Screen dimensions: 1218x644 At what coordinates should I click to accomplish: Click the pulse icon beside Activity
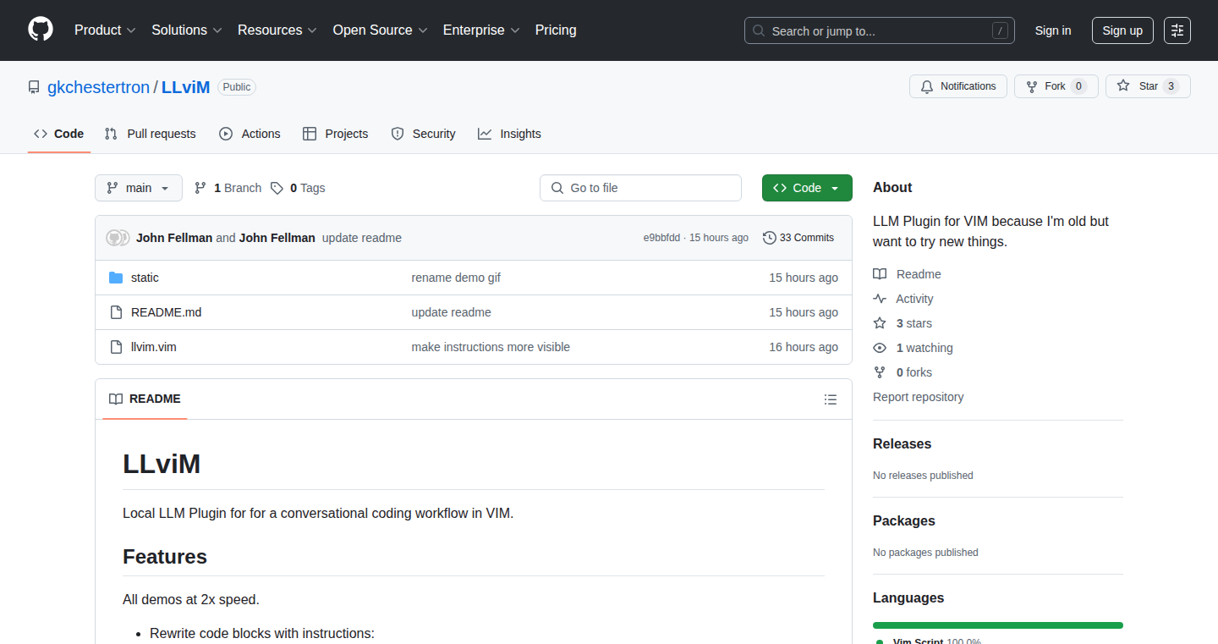coord(880,299)
